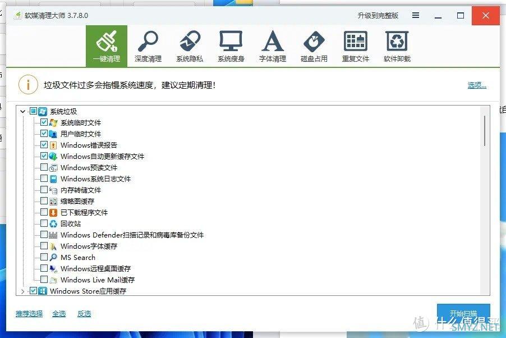Open the hamburger menu in title bar

[416, 15]
